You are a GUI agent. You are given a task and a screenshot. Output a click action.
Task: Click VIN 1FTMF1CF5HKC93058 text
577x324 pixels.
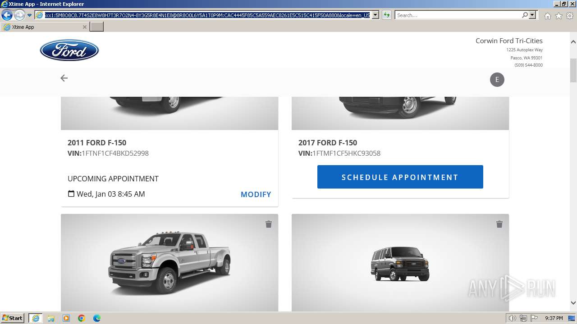339,153
